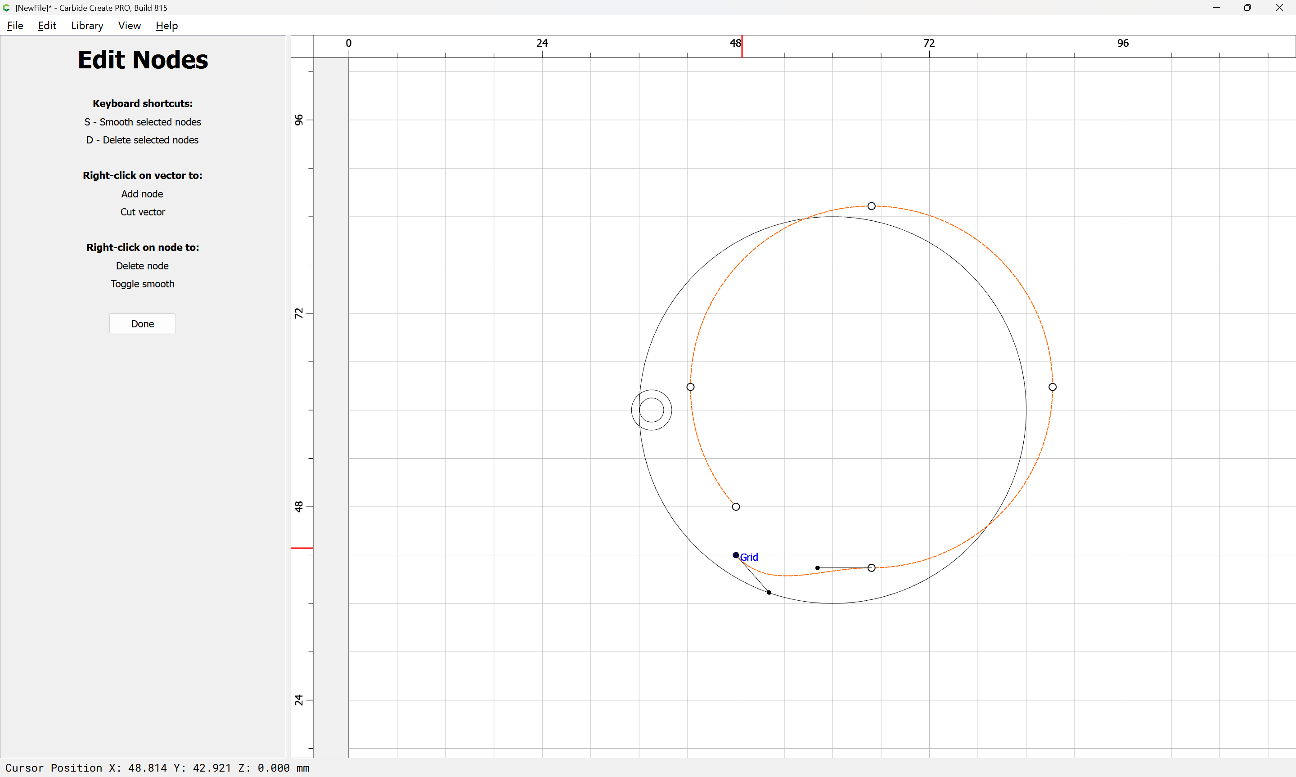Select the open node at the orange curve's lower-left end
This screenshot has width=1296, height=777.
pos(736,507)
